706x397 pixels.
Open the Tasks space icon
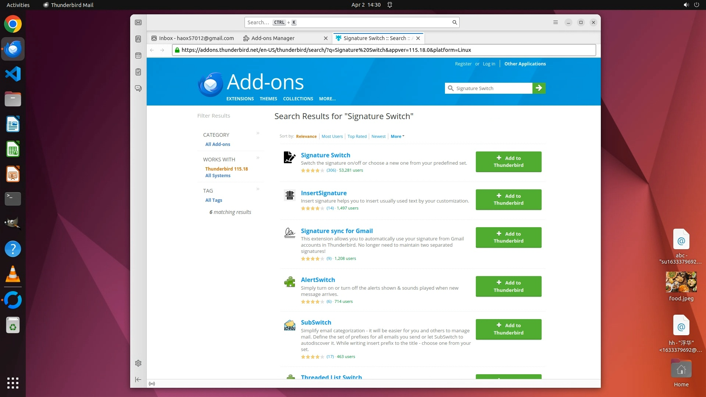click(x=138, y=72)
